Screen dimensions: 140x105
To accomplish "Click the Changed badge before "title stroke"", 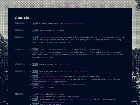I will point(35,87).
